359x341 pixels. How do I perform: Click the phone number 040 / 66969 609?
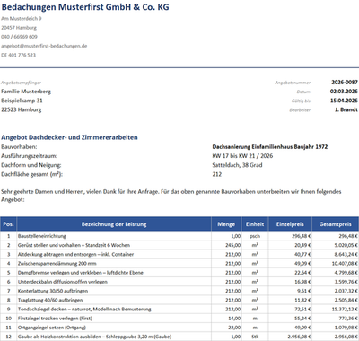point(19,37)
